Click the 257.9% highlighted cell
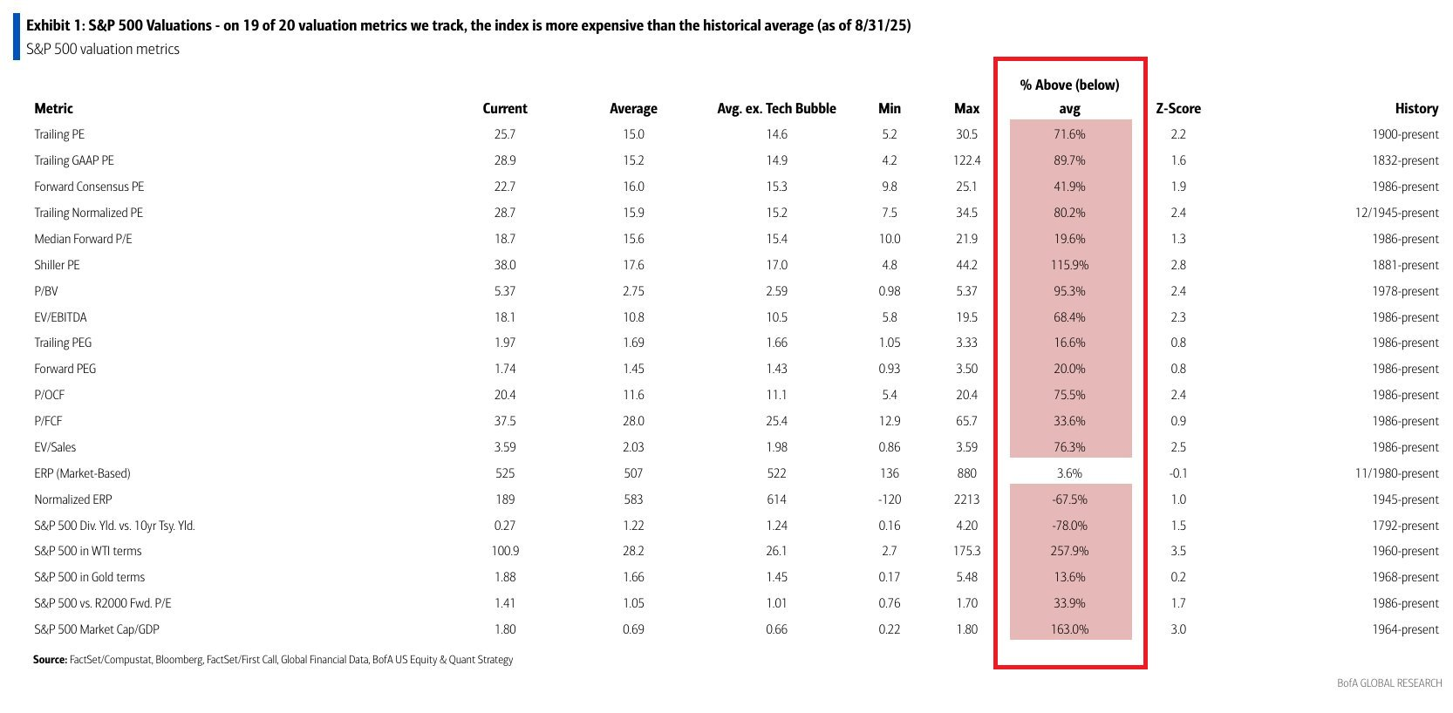 click(x=1070, y=551)
